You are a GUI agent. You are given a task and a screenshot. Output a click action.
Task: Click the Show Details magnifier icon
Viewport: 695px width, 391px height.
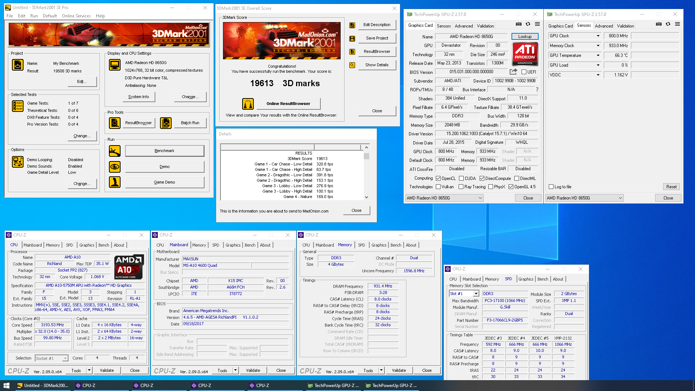coord(352,65)
